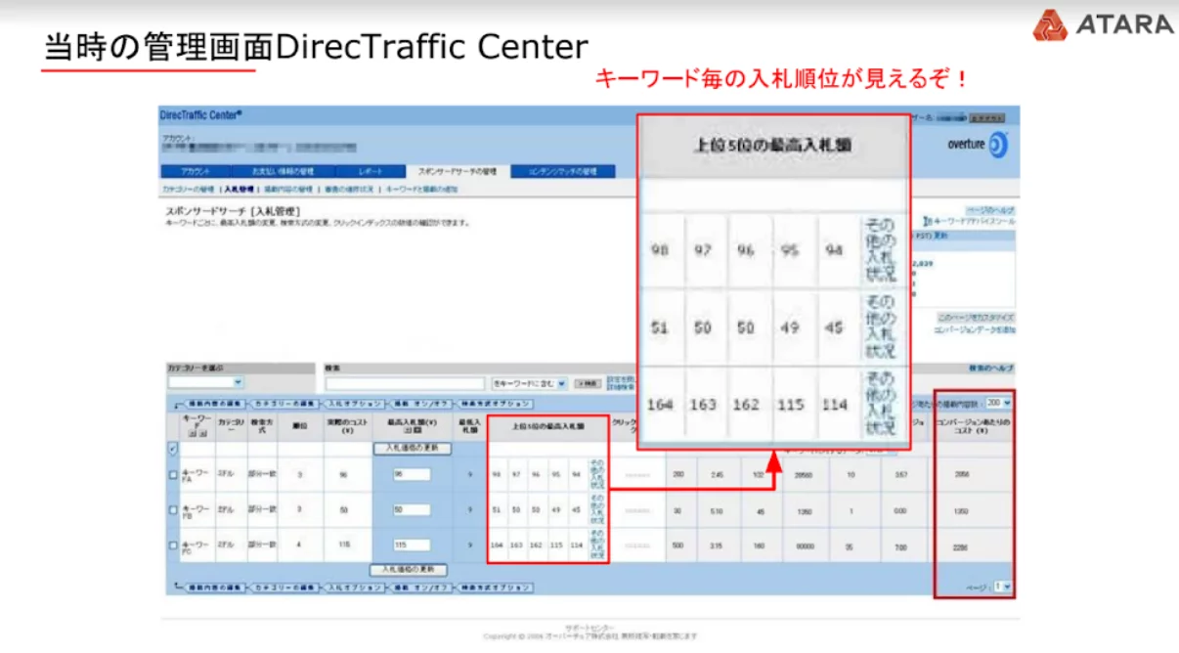Click the upper 掲載 オン/オフ button above the table
Image resolution: width=1179 pixels, height=653 pixels.
tap(420, 403)
